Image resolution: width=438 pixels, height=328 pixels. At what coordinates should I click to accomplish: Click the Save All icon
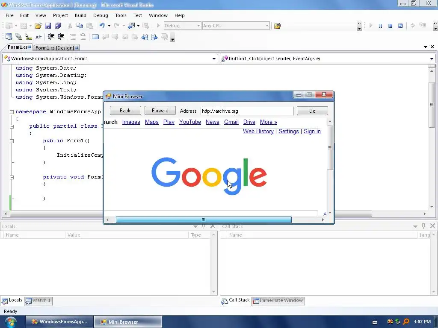pyautogui.click(x=58, y=26)
